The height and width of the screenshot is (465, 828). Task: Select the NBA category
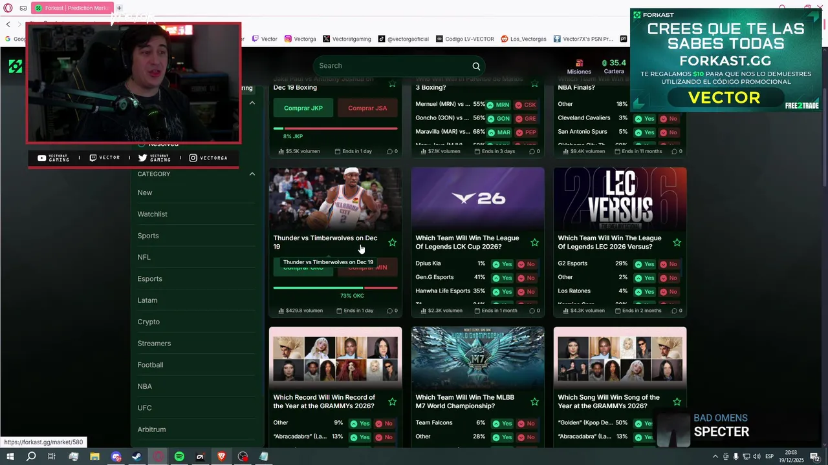tap(144, 386)
